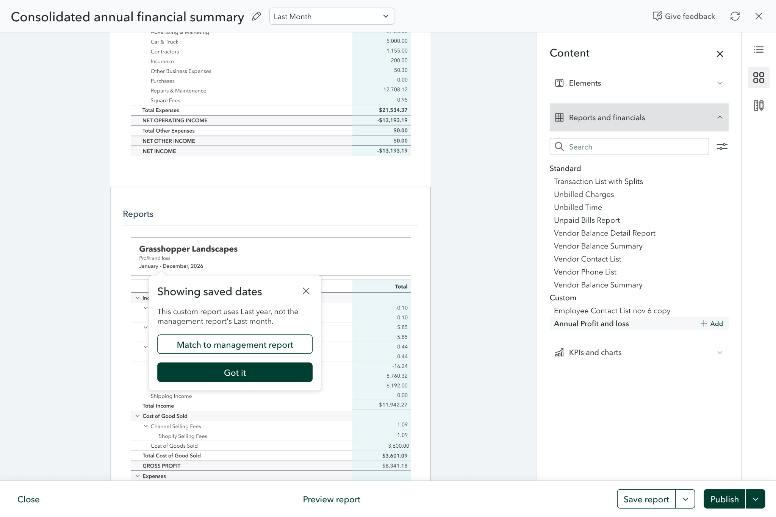Collapse the Cost of Good Sold row
This screenshot has height=517, width=776.
coord(138,416)
